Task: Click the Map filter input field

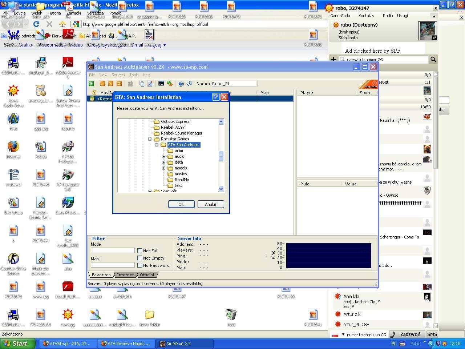Action: (113, 265)
